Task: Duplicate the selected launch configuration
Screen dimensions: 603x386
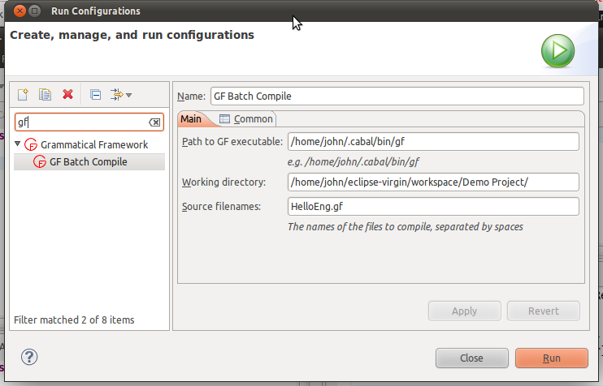Action: (46, 95)
